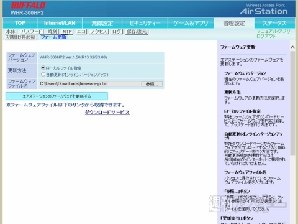Click the ファームウェア更新 help panel heading
Image resolution: width=298 pixels, height=224 pixels.
[x=238, y=47]
